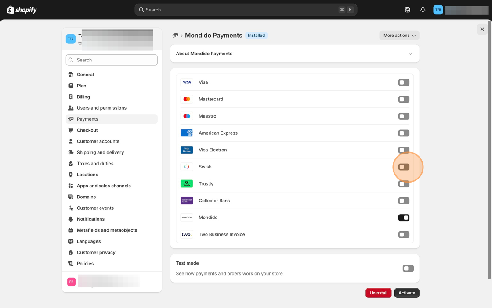Close the settings panel
This screenshot has width=492, height=308.
coord(482,29)
